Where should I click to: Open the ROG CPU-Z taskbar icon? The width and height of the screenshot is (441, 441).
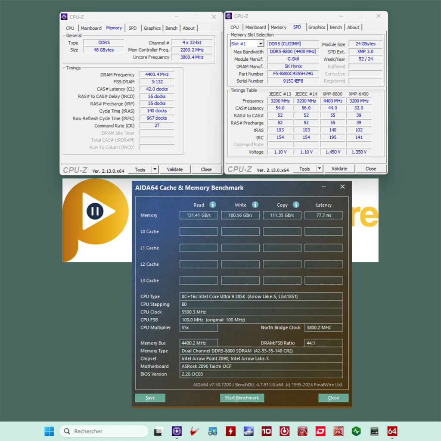339,431
